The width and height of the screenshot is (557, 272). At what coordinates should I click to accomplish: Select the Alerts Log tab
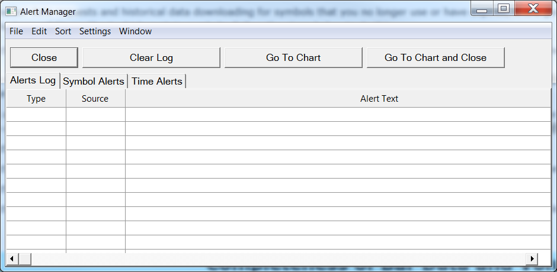[33, 80]
